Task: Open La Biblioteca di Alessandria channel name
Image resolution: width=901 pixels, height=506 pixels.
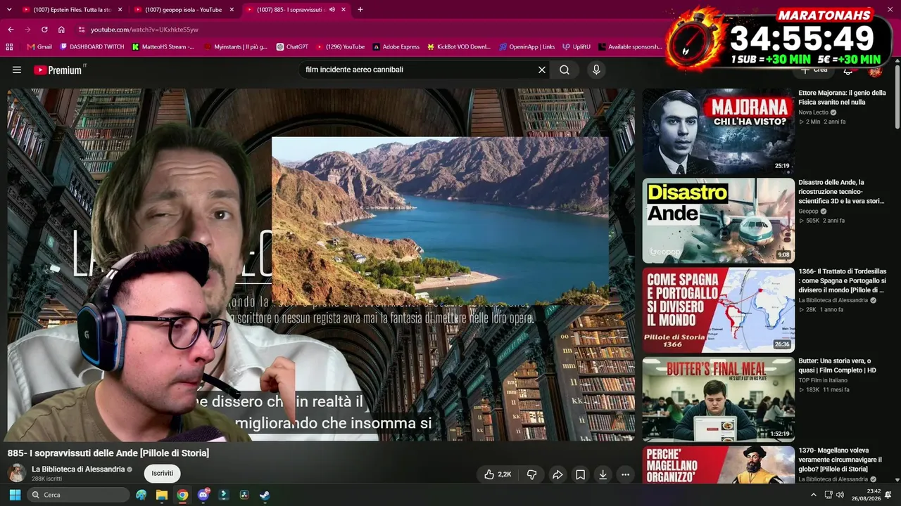Action: pos(78,469)
